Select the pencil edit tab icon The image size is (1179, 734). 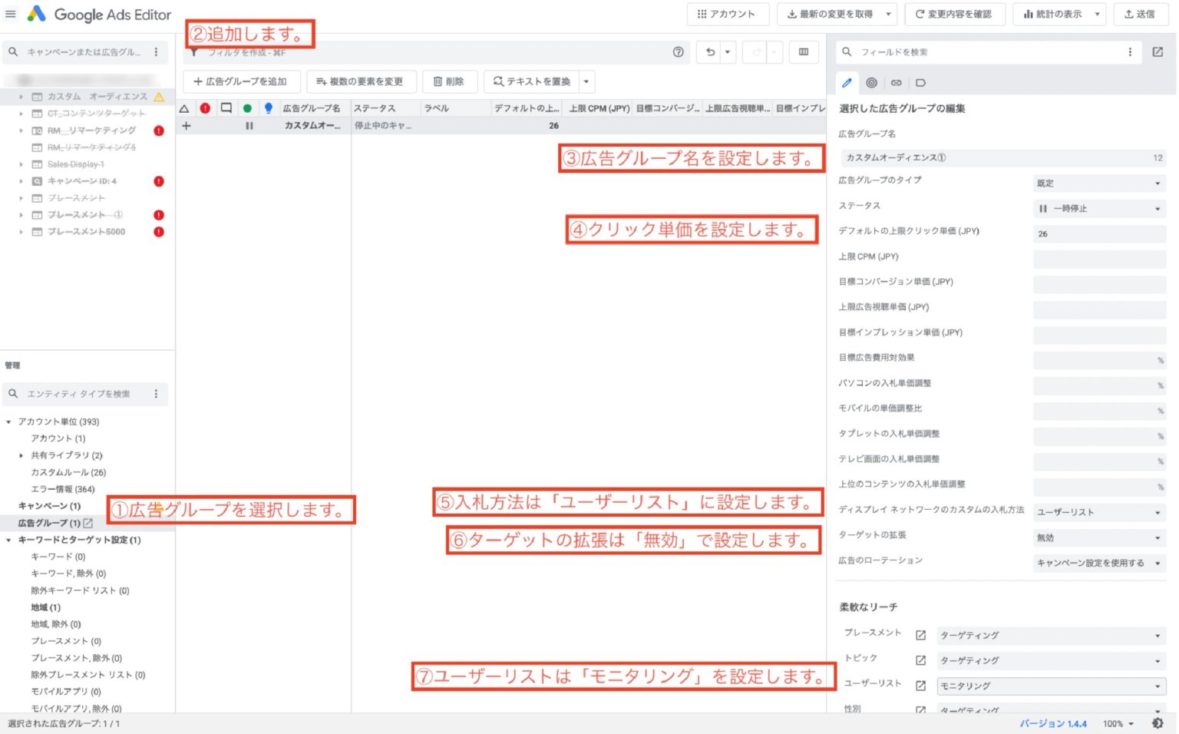(847, 83)
